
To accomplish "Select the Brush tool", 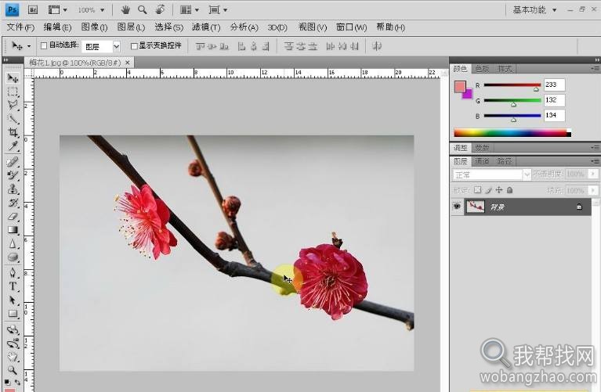I will click(x=13, y=175).
